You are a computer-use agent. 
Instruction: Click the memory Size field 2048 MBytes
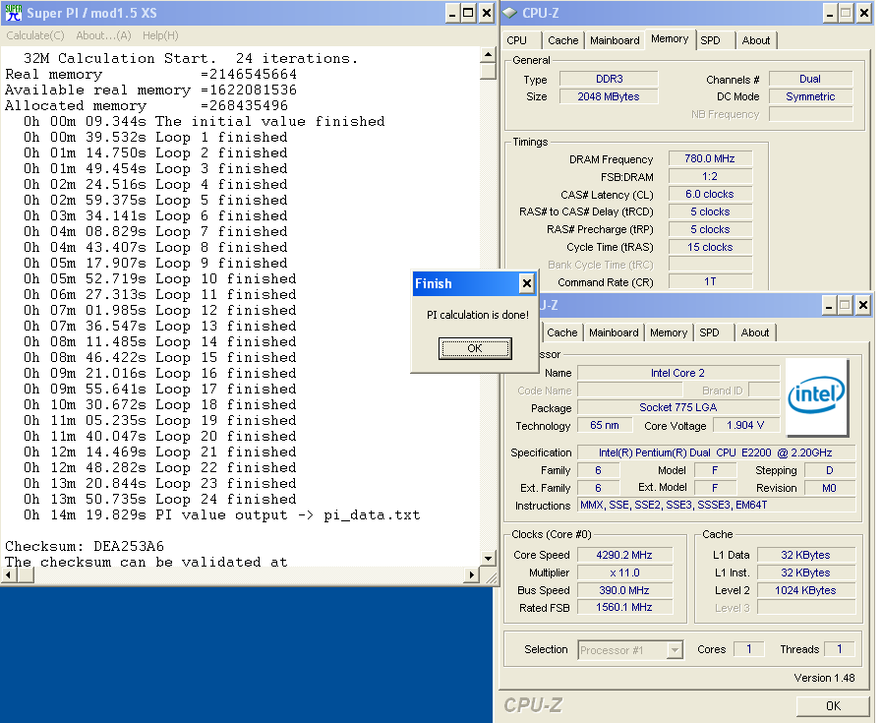(609, 96)
